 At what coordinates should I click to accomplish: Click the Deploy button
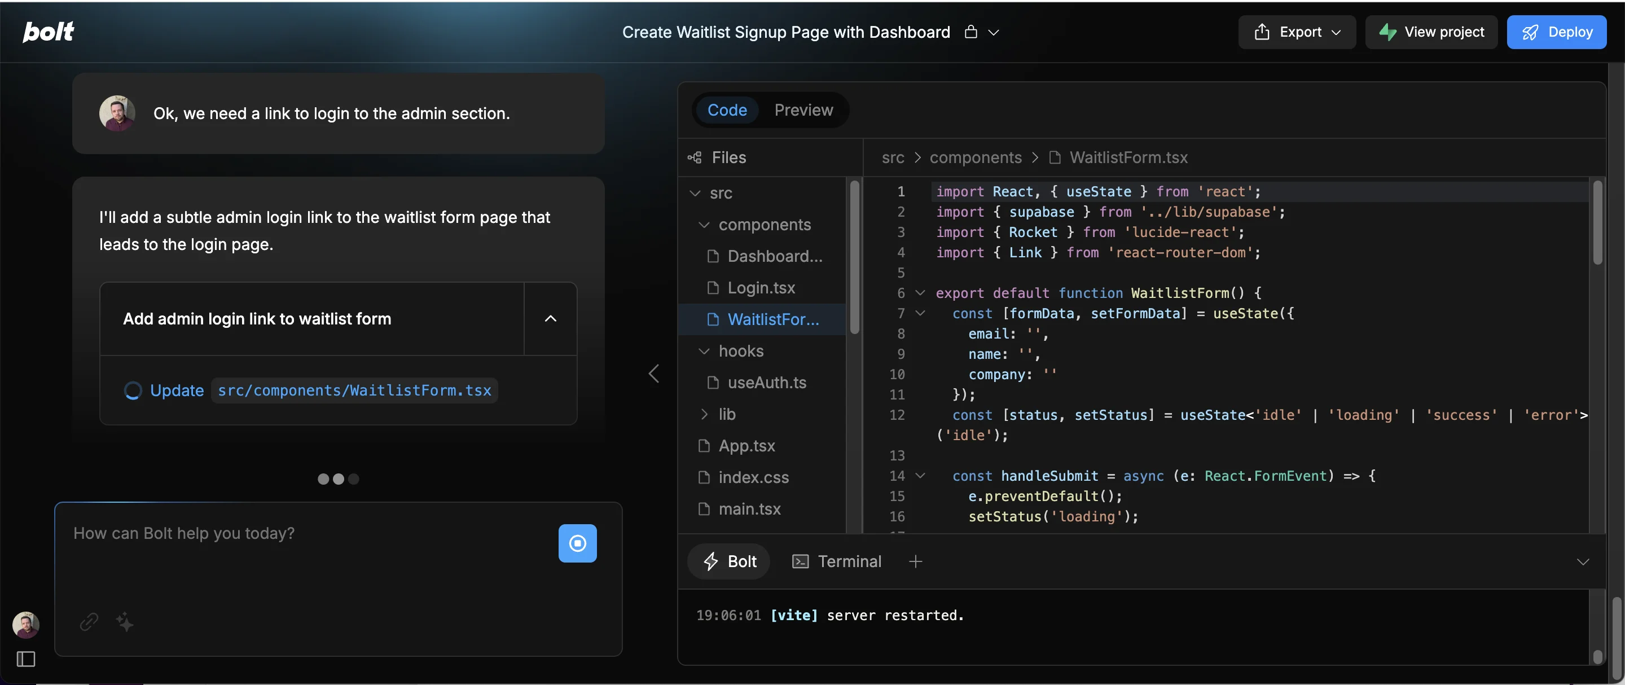click(x=1556, y=32)
